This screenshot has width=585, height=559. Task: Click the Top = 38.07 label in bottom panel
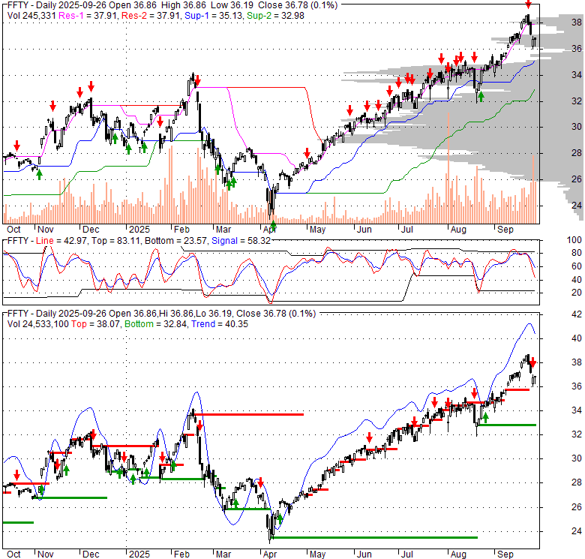point(96,324)
